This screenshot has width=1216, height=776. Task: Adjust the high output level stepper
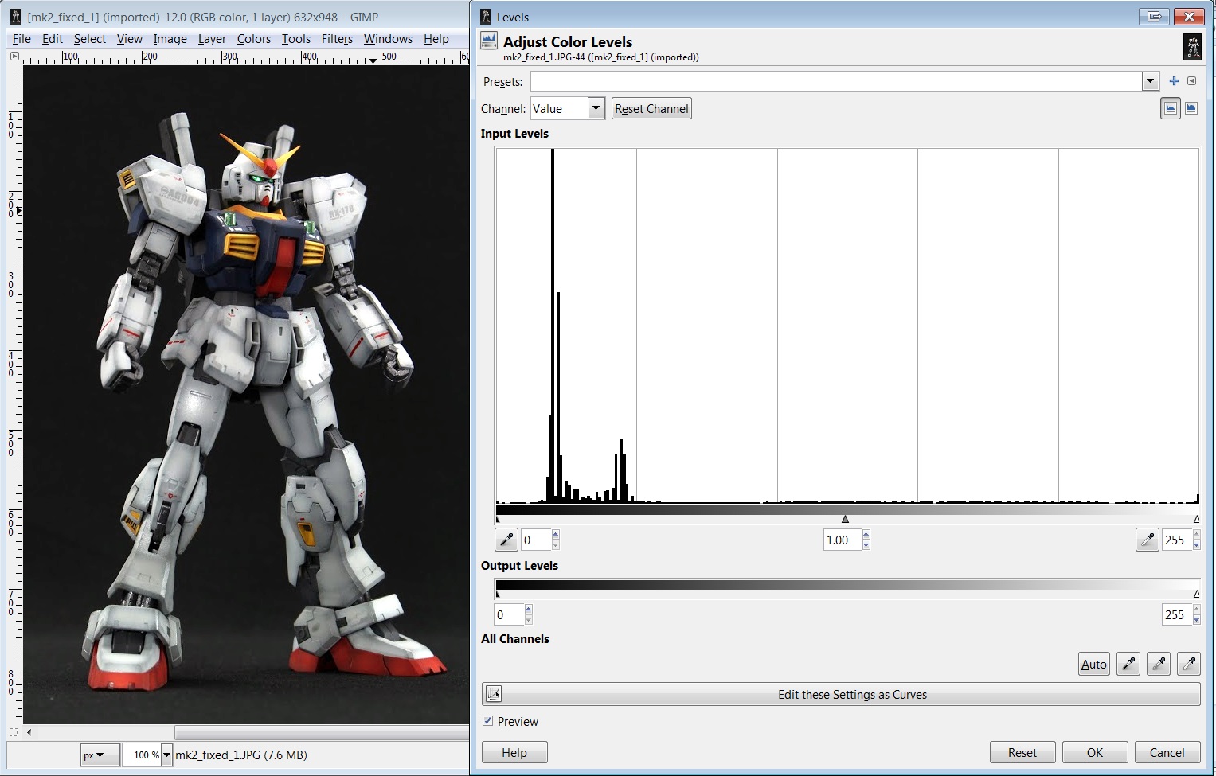click(x=1196, y=614)
